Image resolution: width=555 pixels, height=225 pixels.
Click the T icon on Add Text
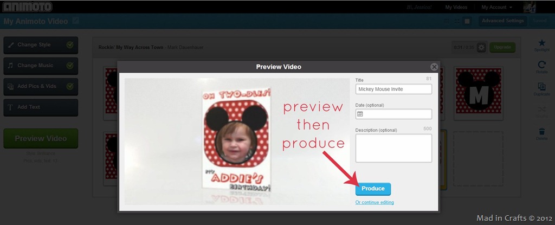tap(10, 107)
